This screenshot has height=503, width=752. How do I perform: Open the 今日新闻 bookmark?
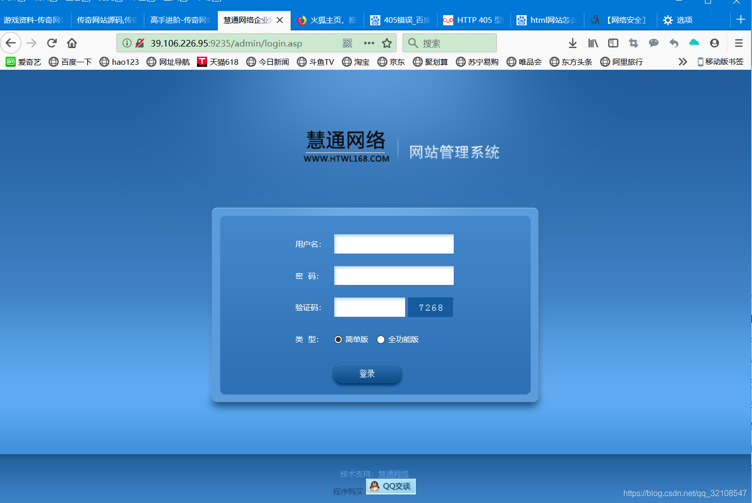[x=267, y=62]
